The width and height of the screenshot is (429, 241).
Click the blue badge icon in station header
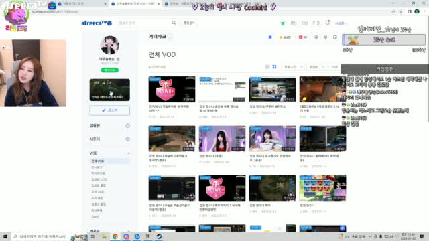[x=270, y=37]
